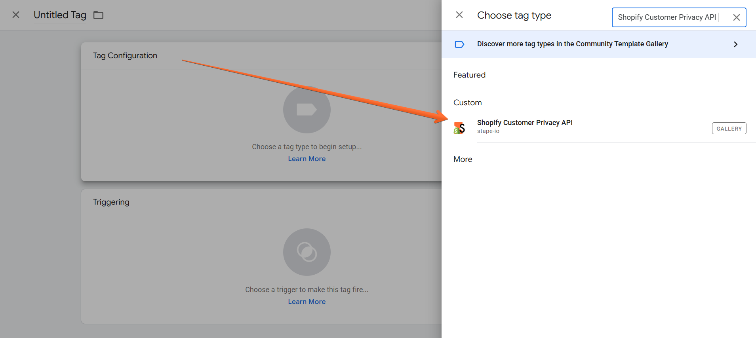Viewport: 756px width, 338px height.
Task: Click the tag configuration placeholder icon
Action: (x=307, y=110)
